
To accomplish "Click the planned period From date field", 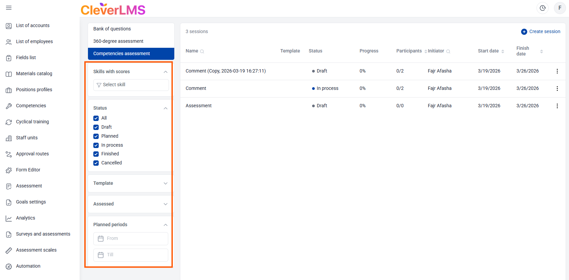I will pyautogui.click(x=131, y=239).
